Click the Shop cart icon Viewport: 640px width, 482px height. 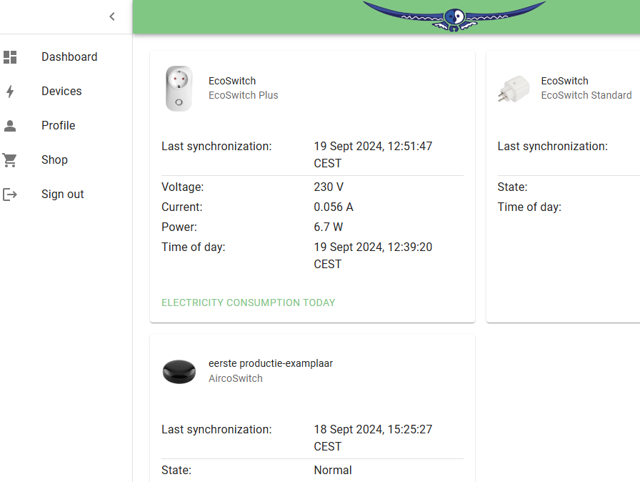click(x=10, y=160)
